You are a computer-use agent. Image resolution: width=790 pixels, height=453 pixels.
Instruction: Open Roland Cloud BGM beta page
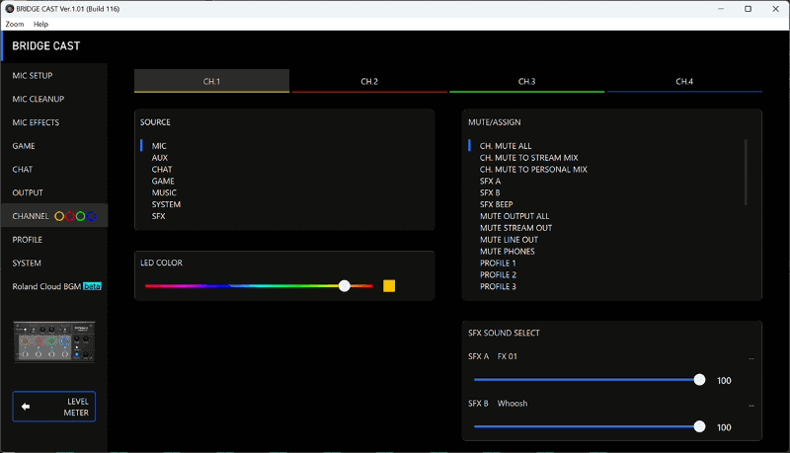tap(54, 286)
